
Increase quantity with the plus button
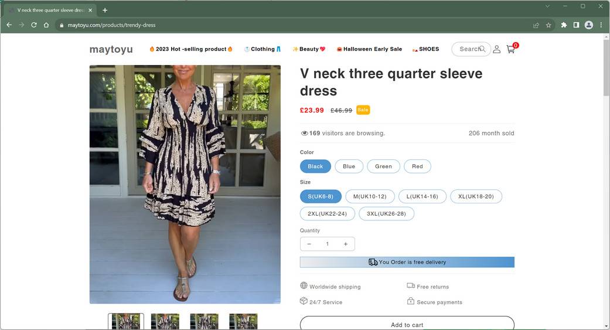(346, 244)
